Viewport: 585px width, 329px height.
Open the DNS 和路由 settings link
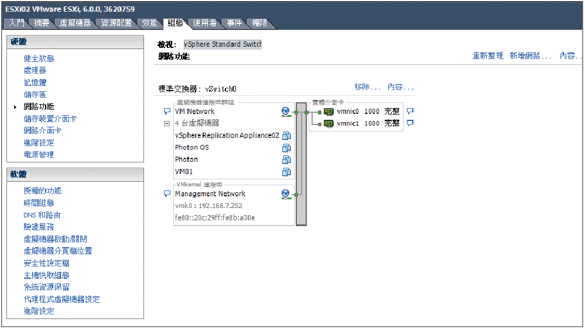coord(42,215)
